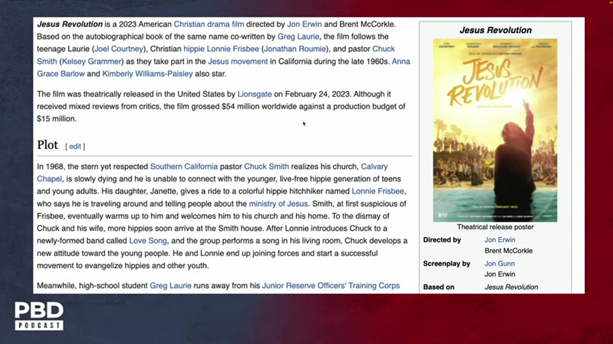Click the Plot section heading

(x=47, y=145)
